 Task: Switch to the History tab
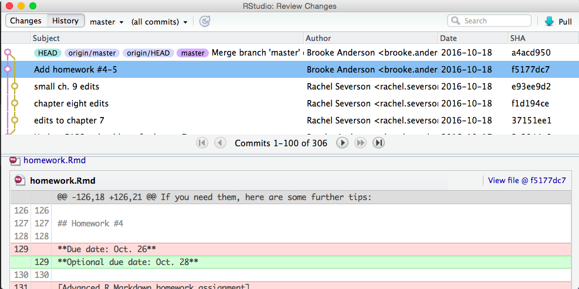65,21
